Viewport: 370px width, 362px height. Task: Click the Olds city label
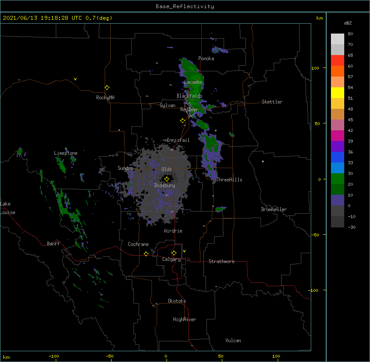[x=167, y=169]
